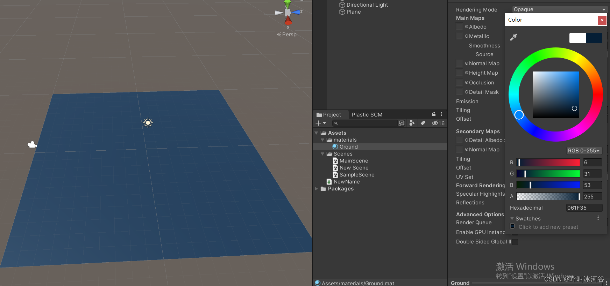Click the B value field showing 53
The width and height of the screenshot is (610, 286).
(593, 185)
